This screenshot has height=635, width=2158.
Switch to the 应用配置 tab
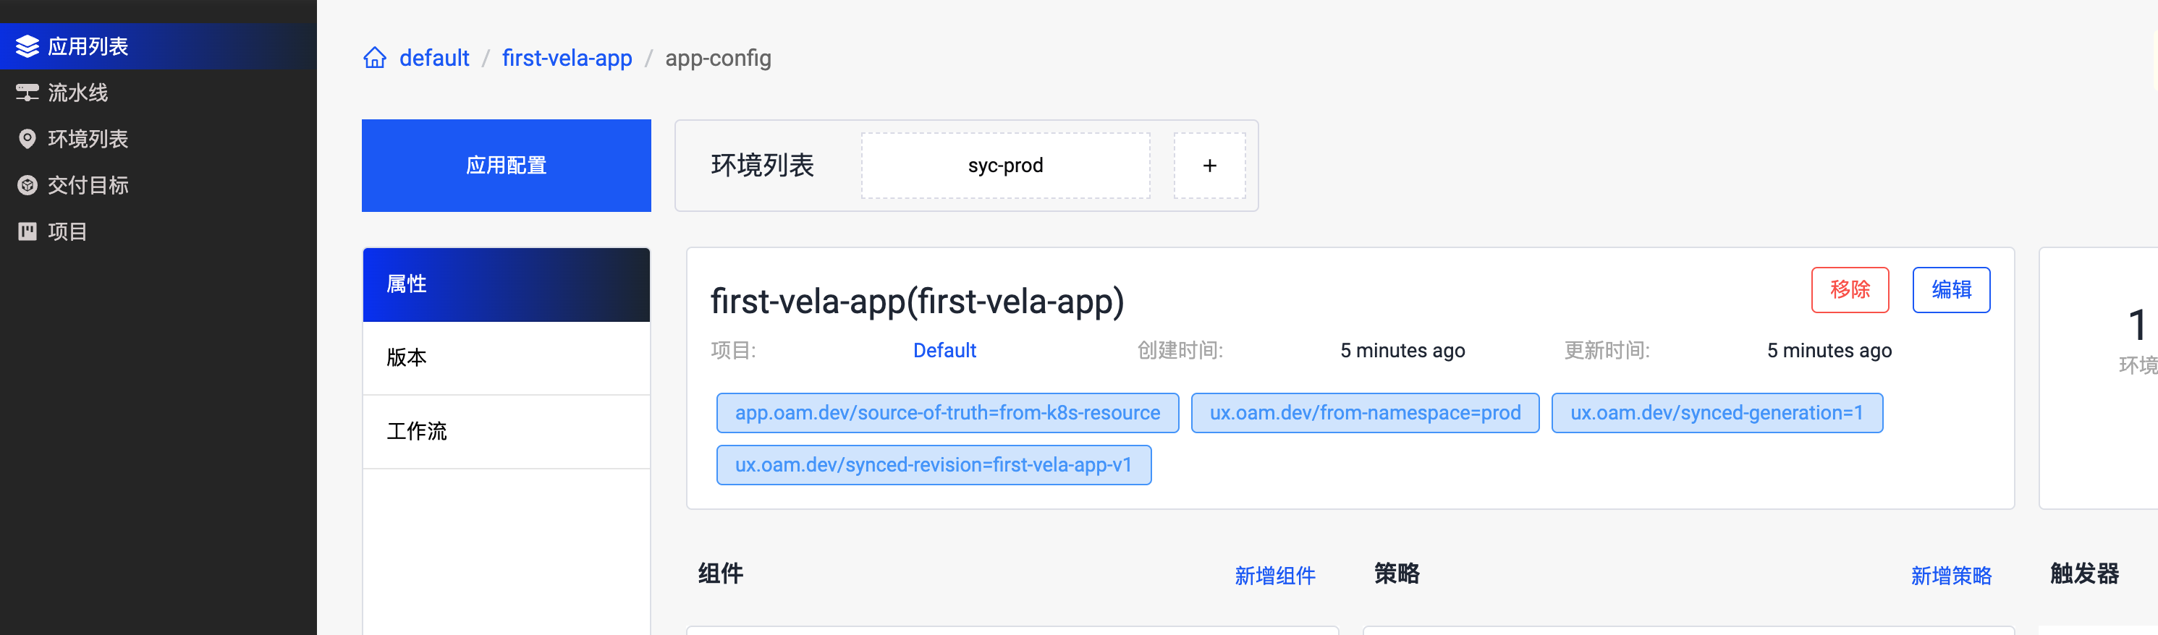506,165
